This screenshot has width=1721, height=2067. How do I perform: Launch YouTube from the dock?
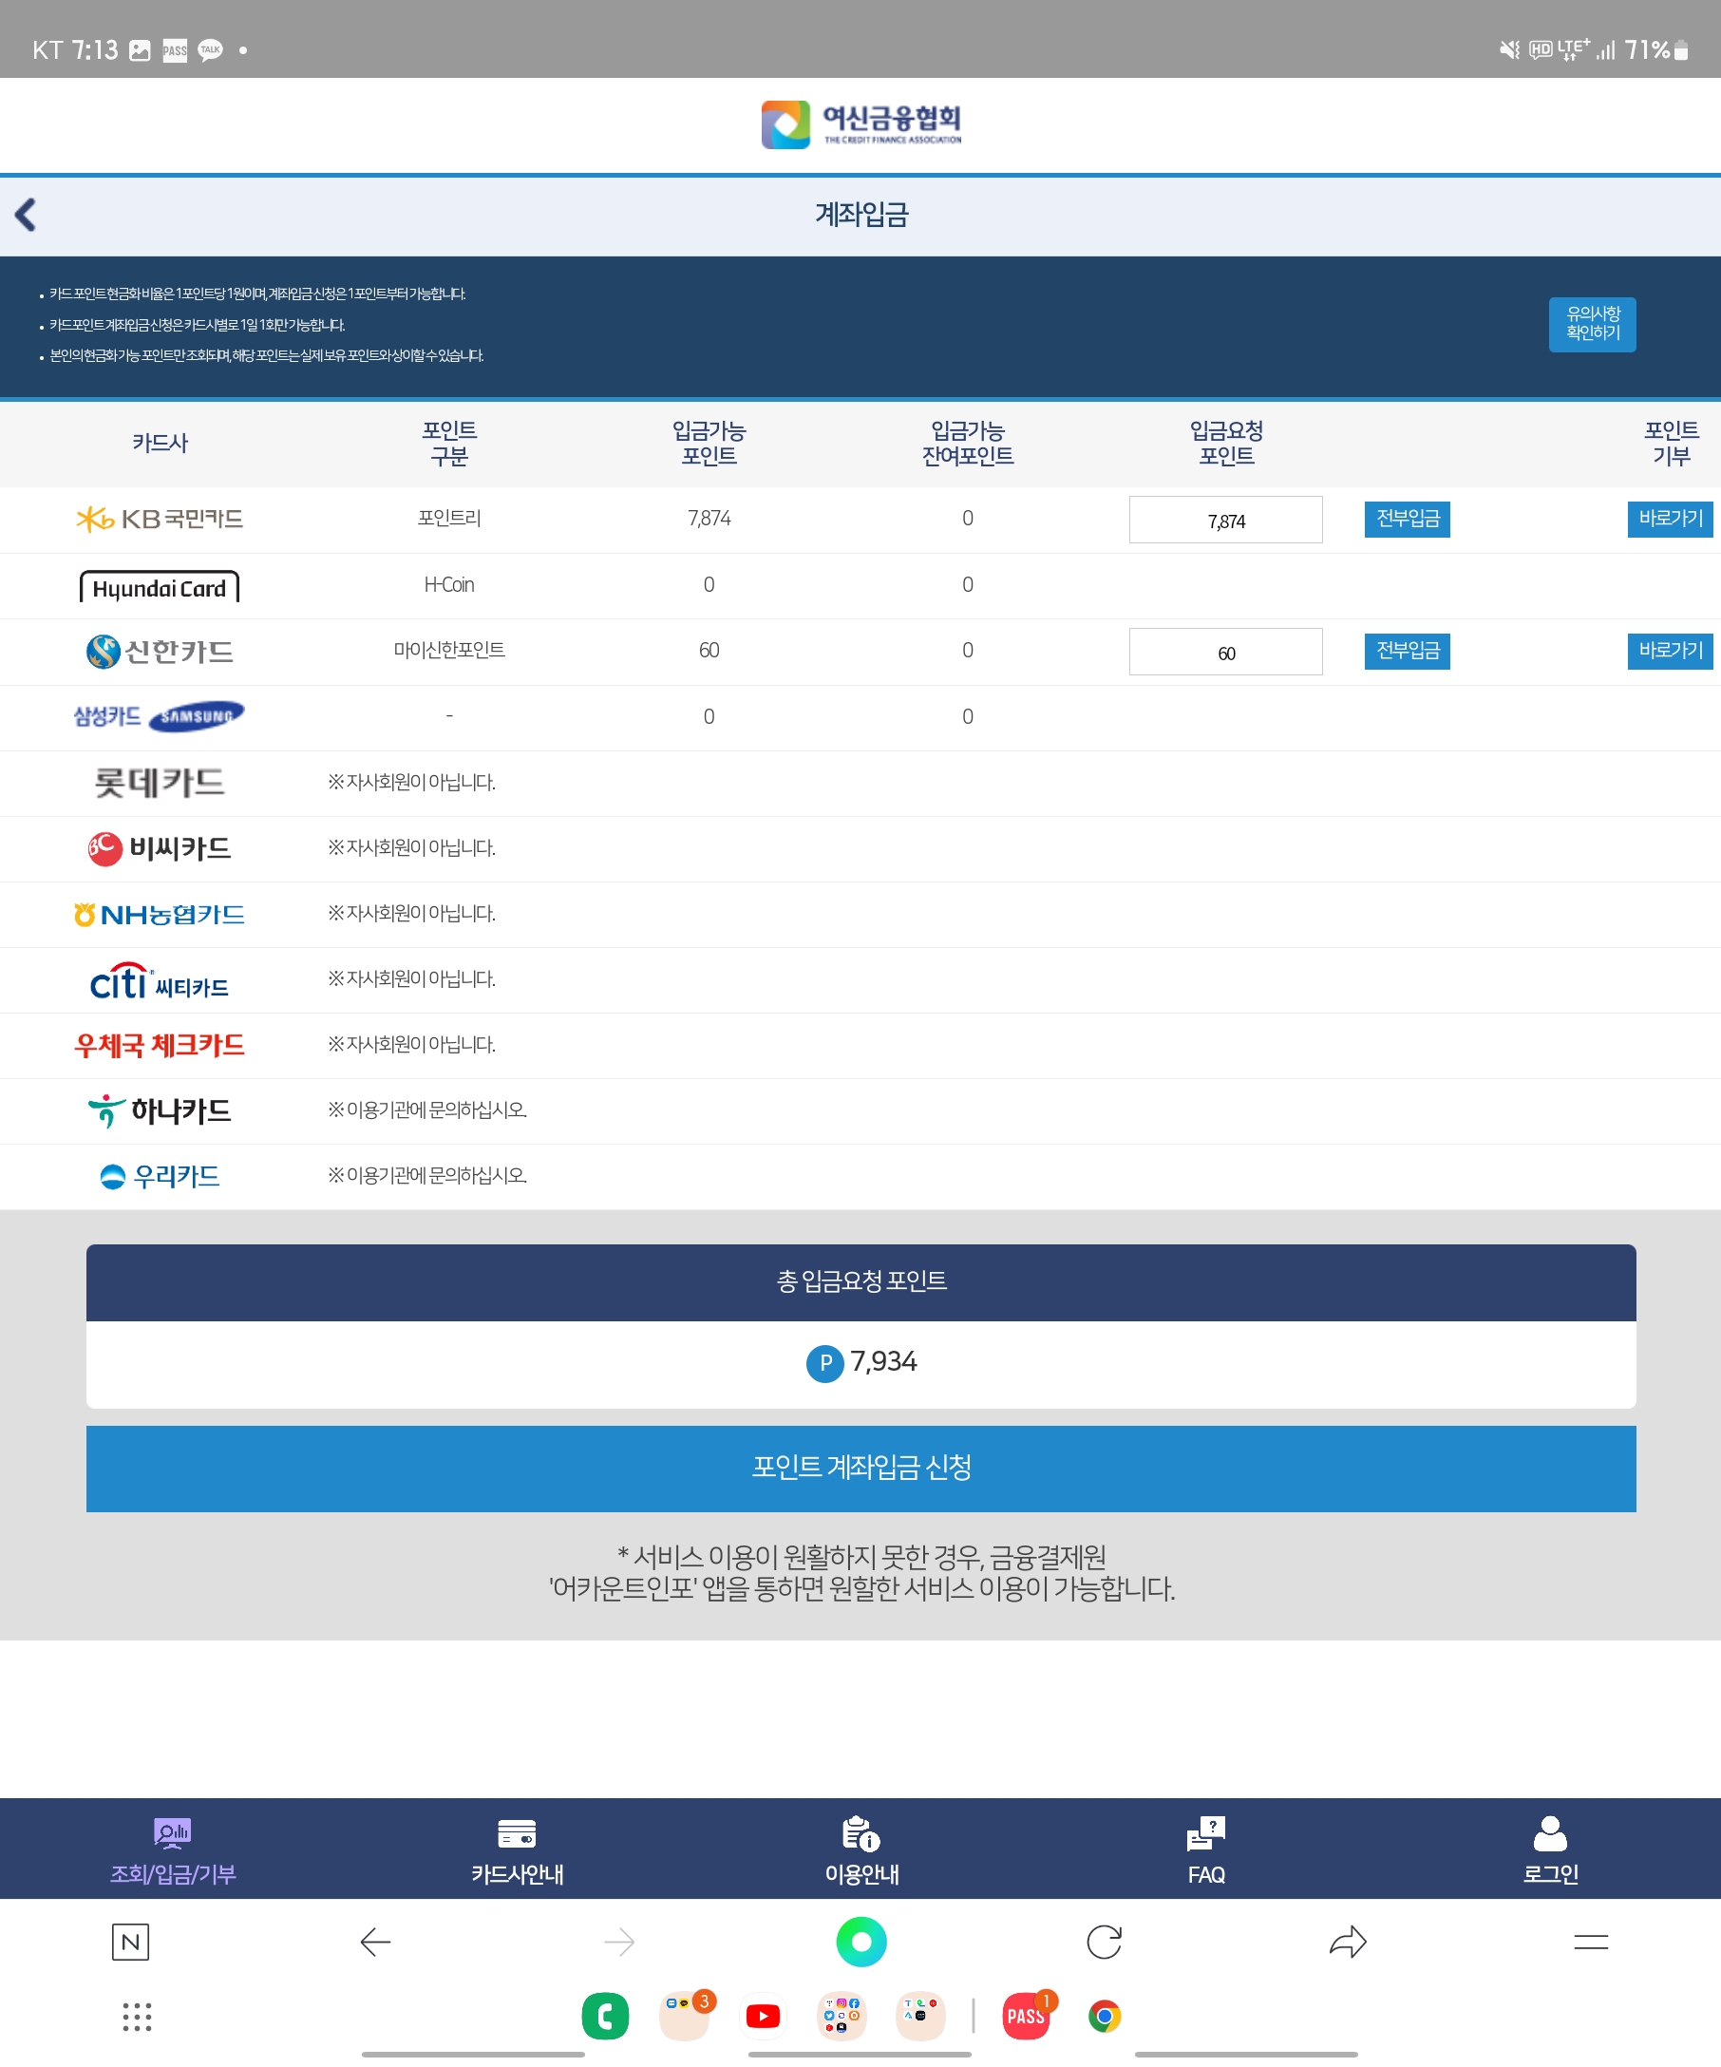click(x=764, y=2017)
